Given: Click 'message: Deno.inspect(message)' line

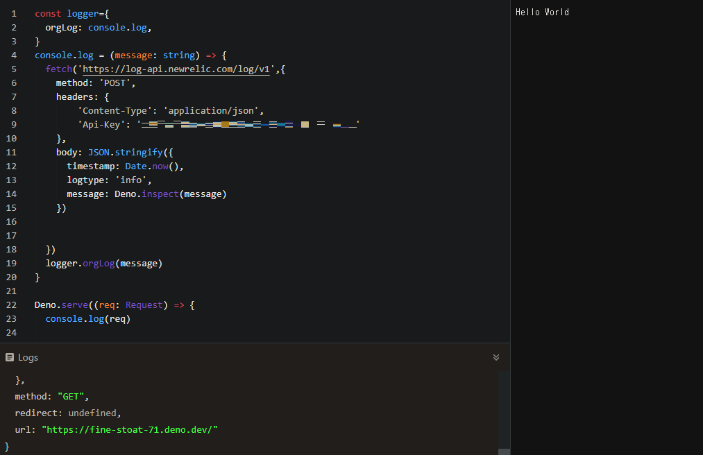Looking at the screenshot, I should 146,194.
